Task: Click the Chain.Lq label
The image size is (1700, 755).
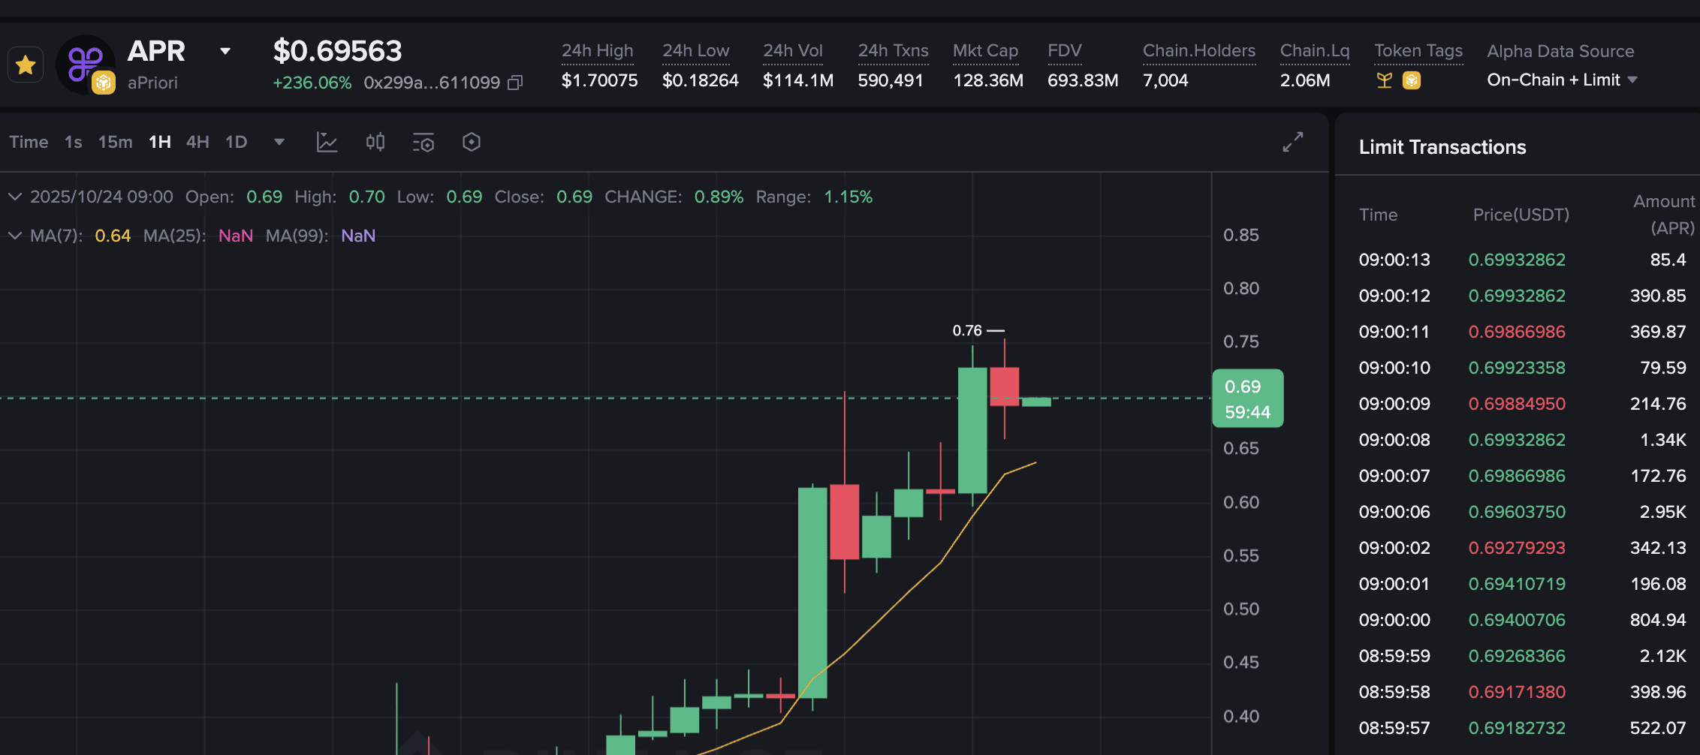Action: point(1315,50)
